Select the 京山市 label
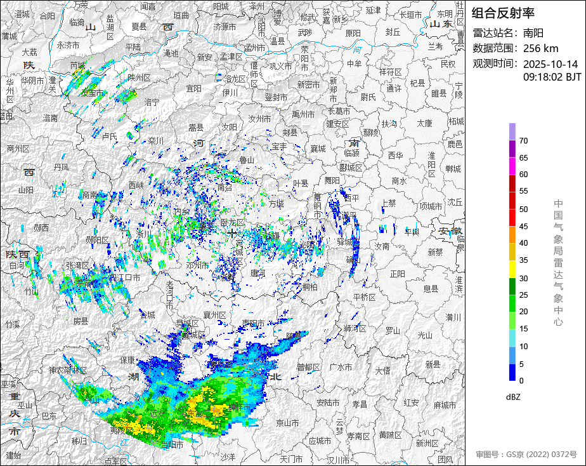Image resolution: width=586 pixels, height=466 pixels. tap(287, 423)
